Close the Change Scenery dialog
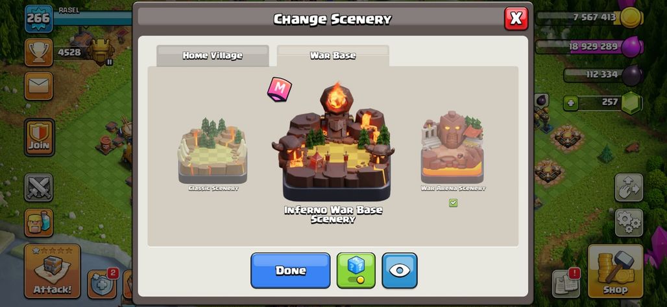667x307 pixels. click(x=516, y=18)
